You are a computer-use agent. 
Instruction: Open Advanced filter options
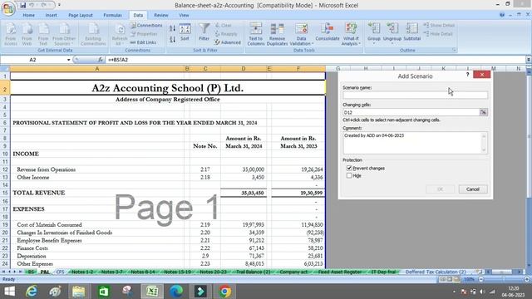[227, 42]
